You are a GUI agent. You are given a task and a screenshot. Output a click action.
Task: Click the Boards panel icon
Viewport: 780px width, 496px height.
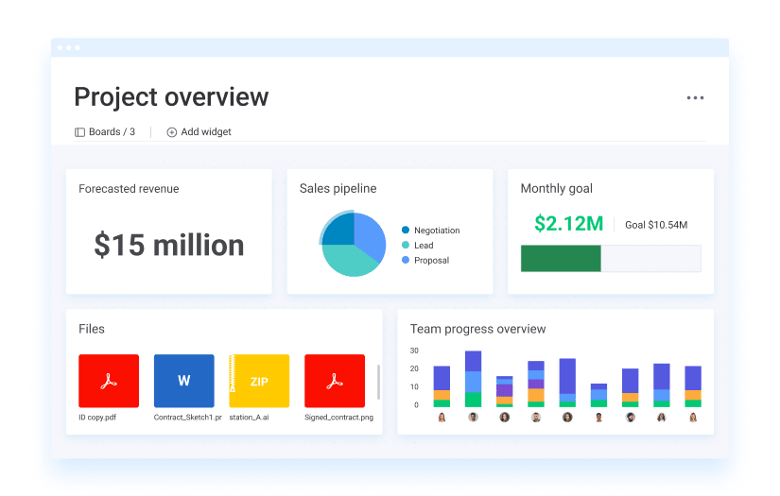click(x=79, y=132)
